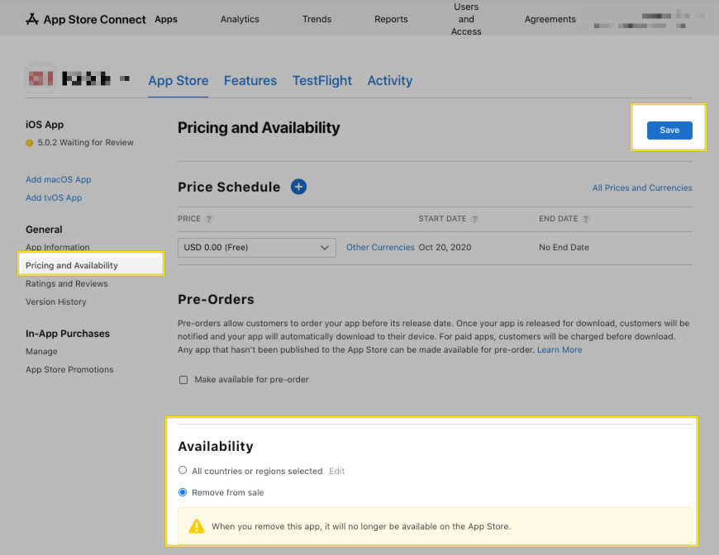Image resolution: width=719 pixels, height=555 pixels.
Task: Open the USD 0.00 (Free) price dropdown
Action: pyautogui.click(x=256, y=248)
